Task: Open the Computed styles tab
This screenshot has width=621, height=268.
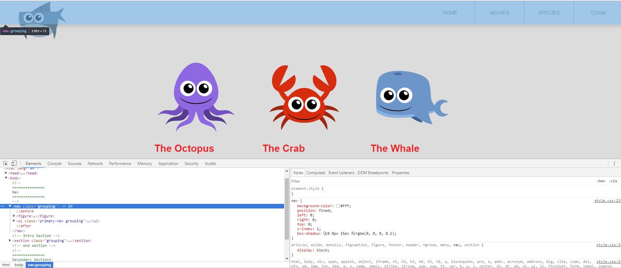Action: (316, 173)
